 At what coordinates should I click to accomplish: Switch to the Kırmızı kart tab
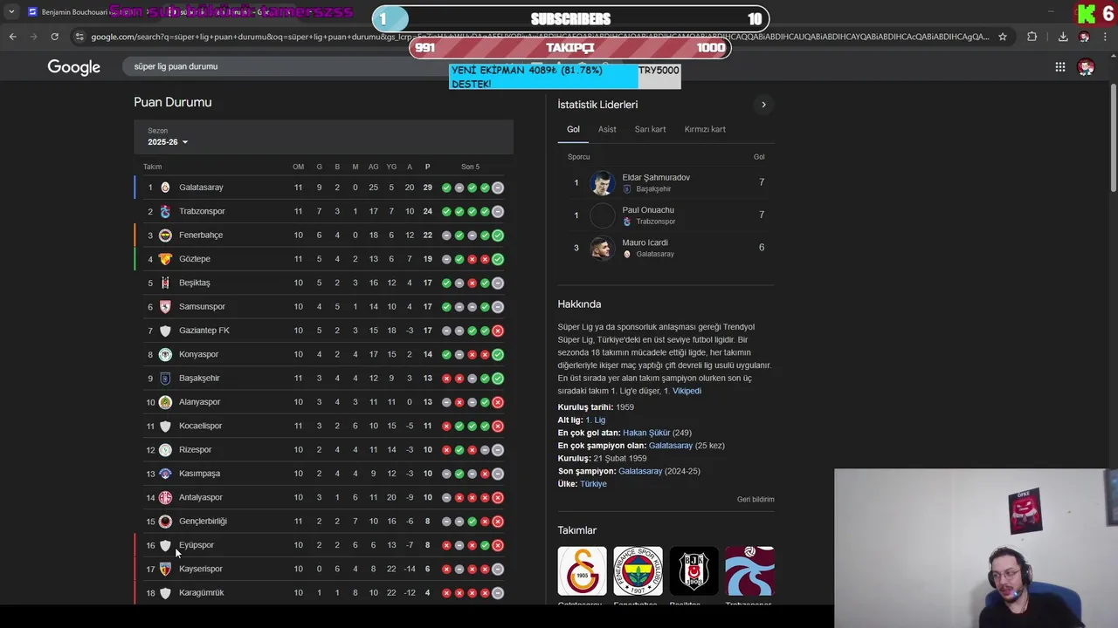[705, 129]
